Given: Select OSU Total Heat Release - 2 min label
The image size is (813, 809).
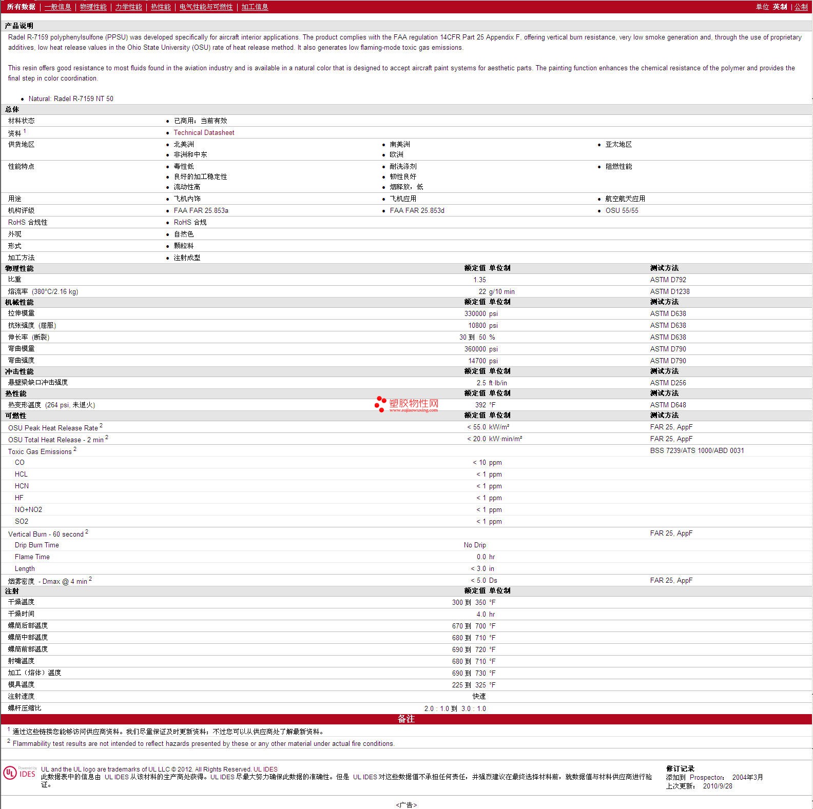Looking at the screenshot, I should [x=56, y=440].
